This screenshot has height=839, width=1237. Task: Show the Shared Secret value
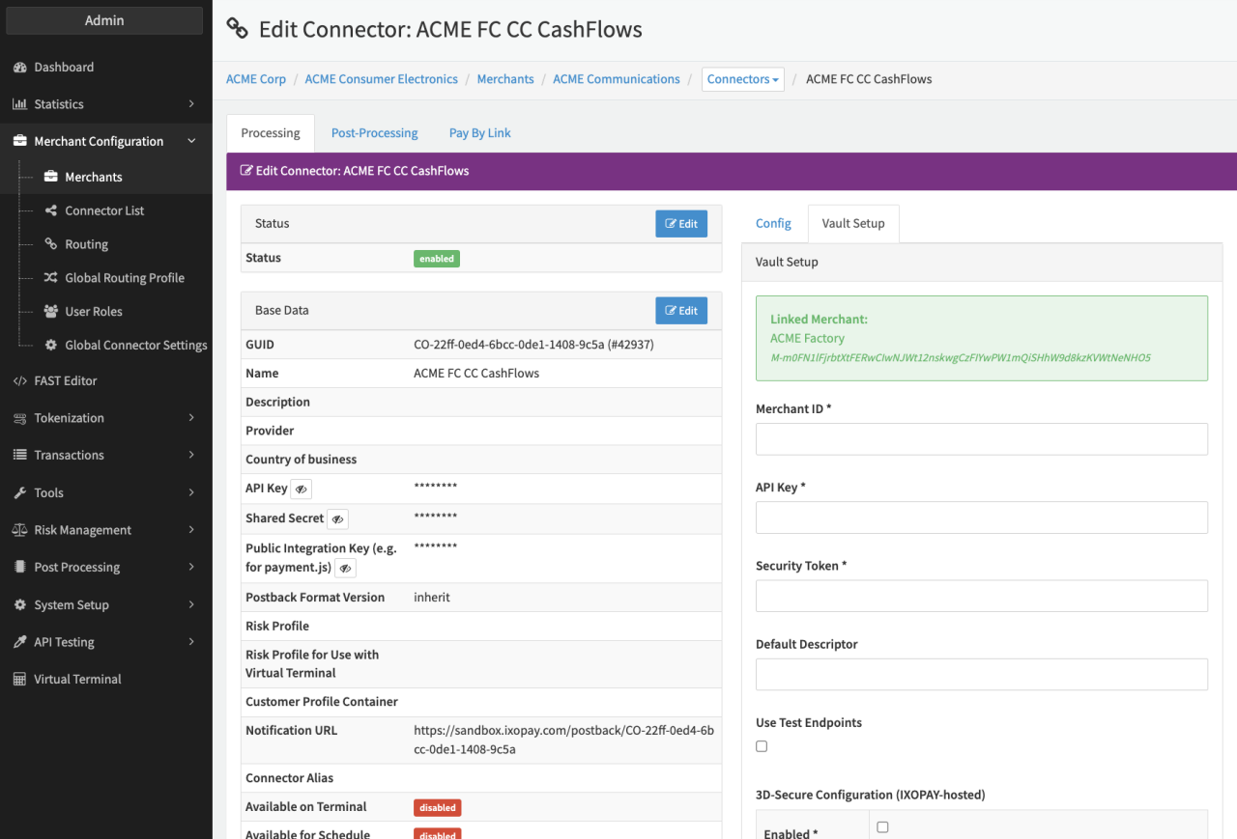coord(337,519)
